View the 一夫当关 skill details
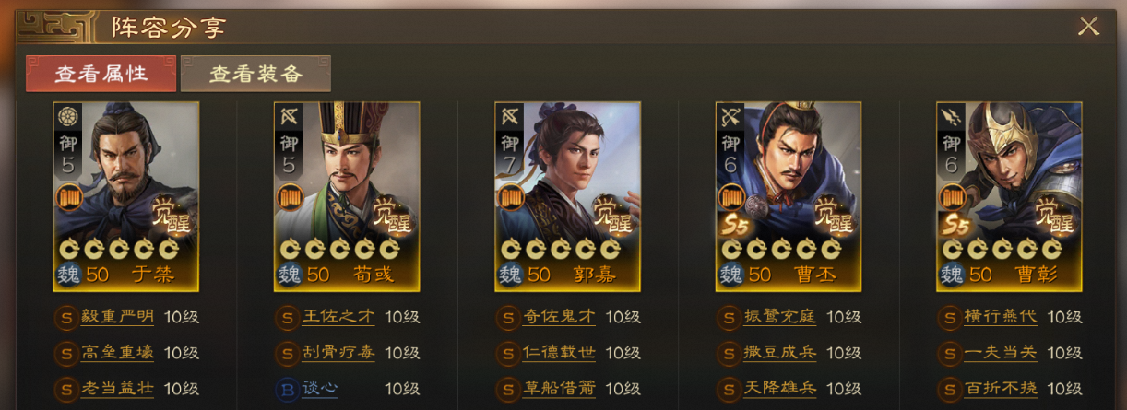 [1001, 353]
